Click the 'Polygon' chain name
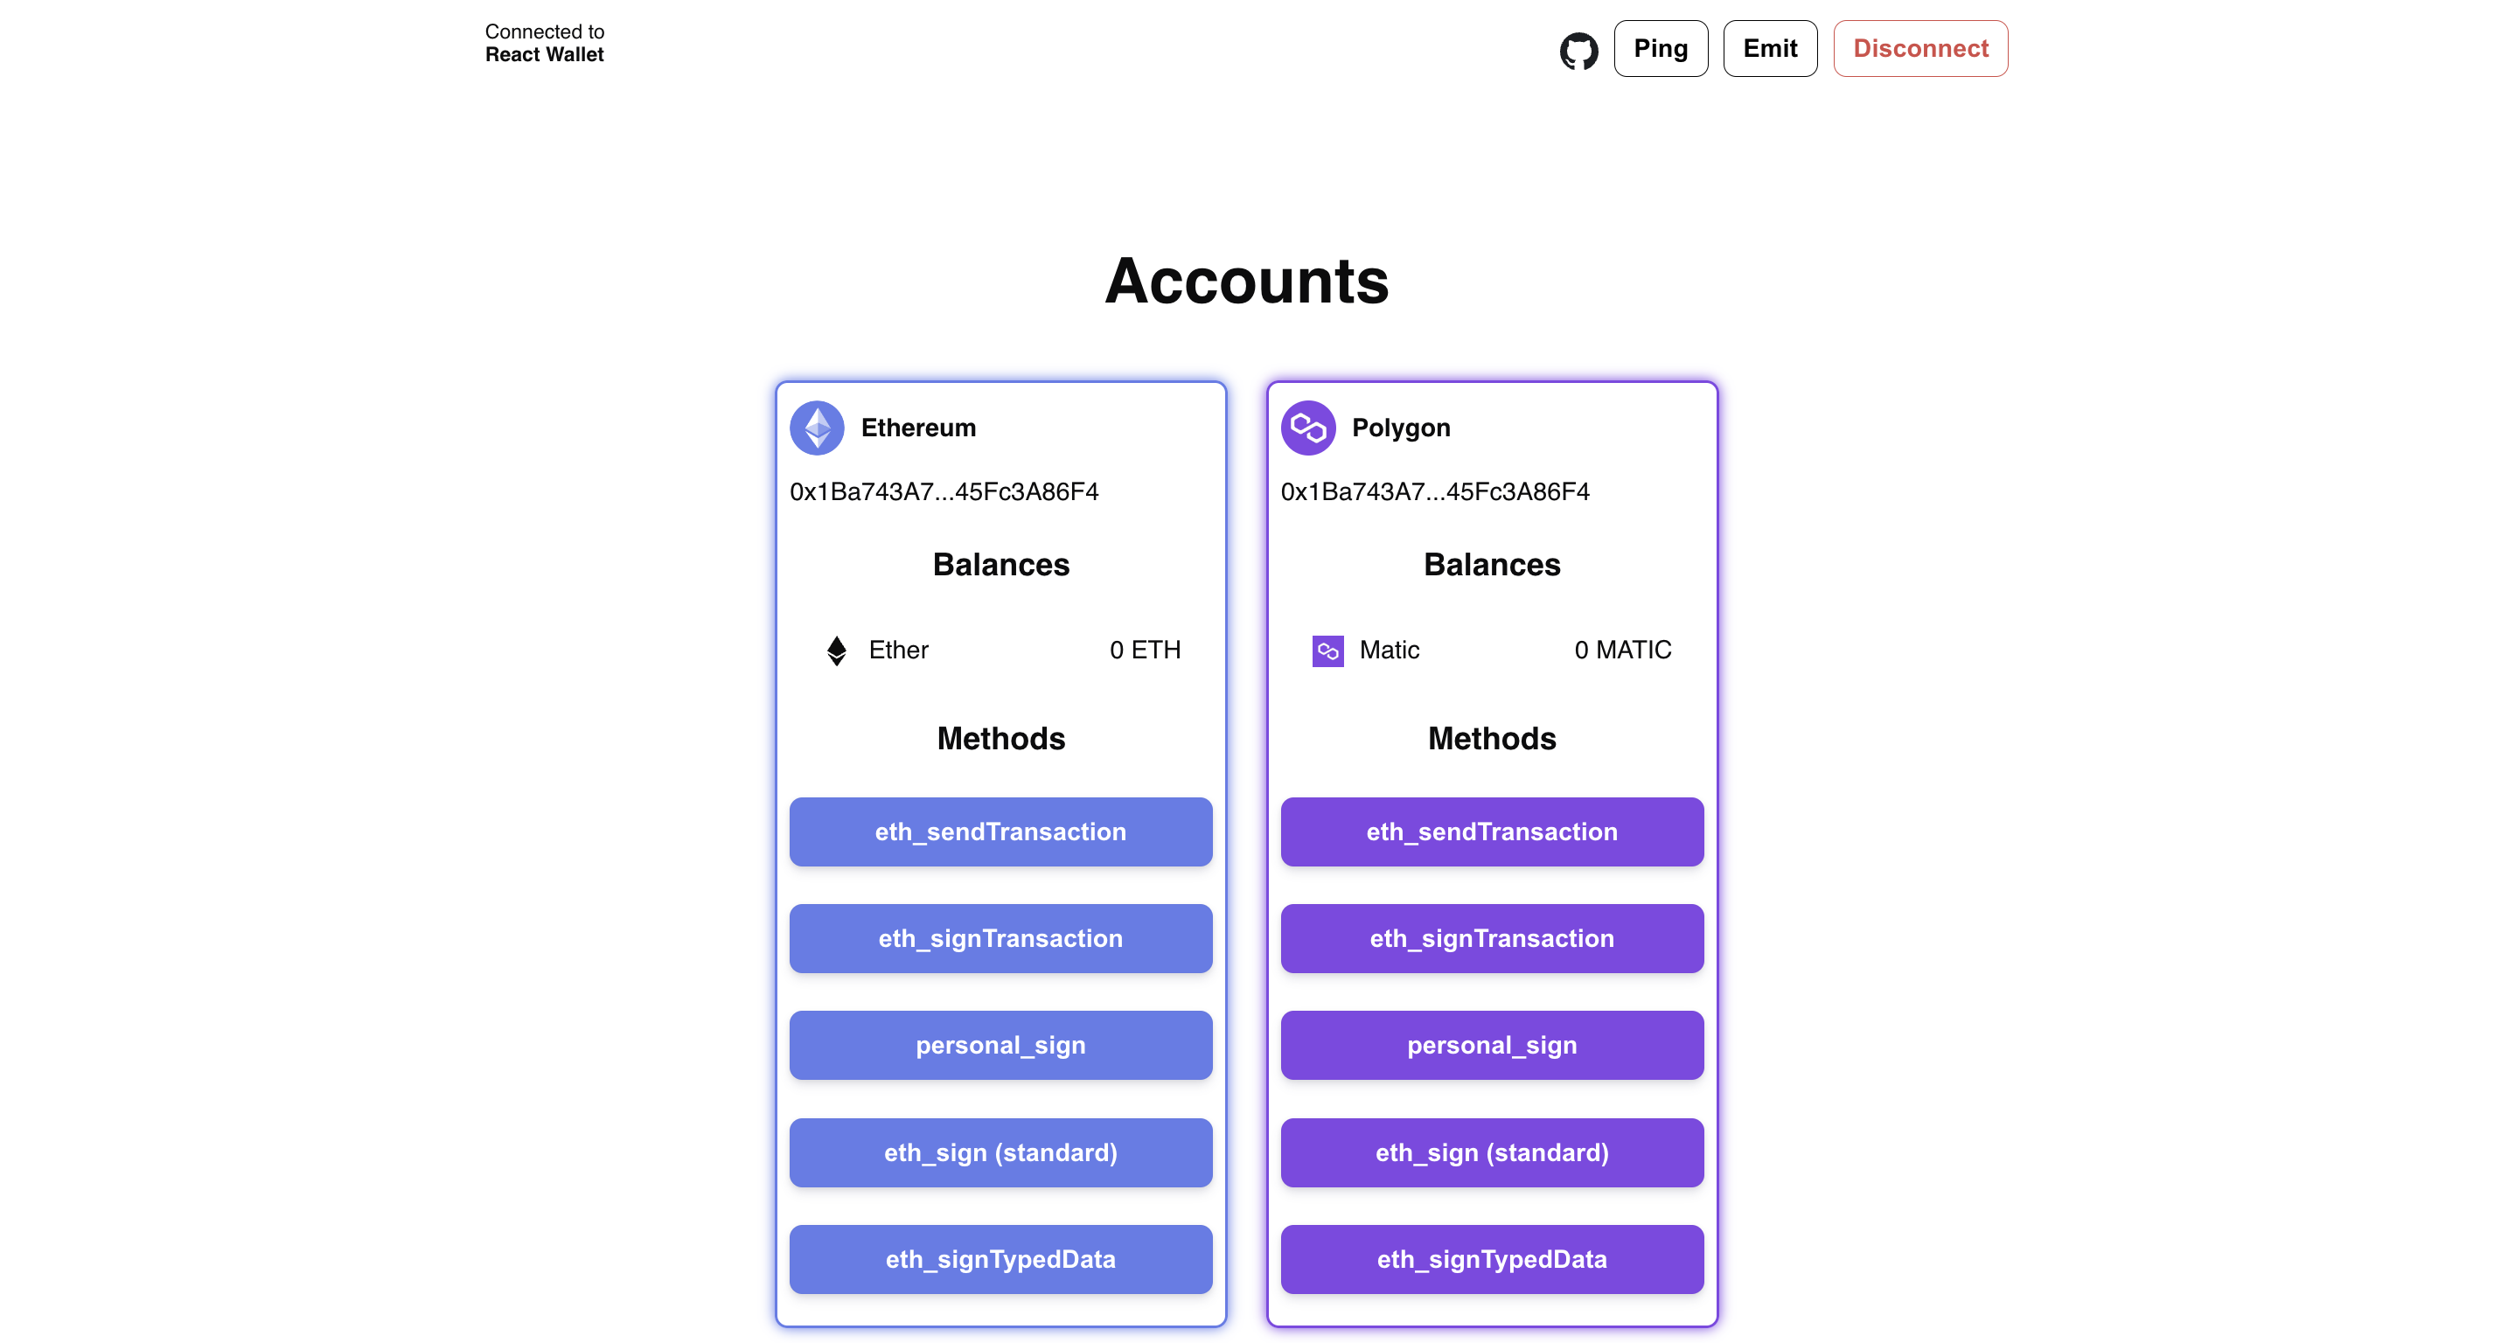This screenshot has height=1343, width=2494. pyautogui.click(x=1401, y=428)
